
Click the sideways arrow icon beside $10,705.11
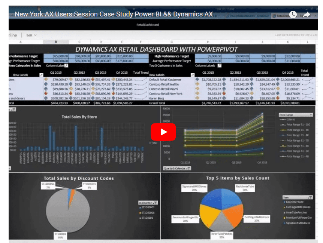point(197,84)
